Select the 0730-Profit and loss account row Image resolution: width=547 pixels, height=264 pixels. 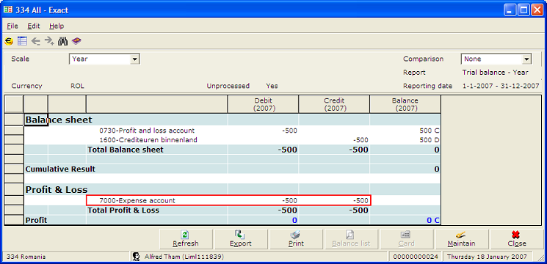click(232, 131)
